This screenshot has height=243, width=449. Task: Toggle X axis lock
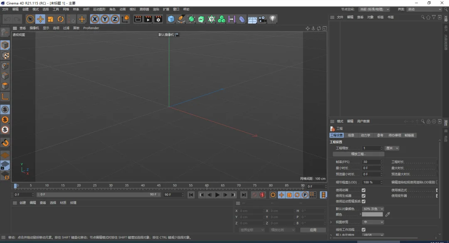coord(95,19)
